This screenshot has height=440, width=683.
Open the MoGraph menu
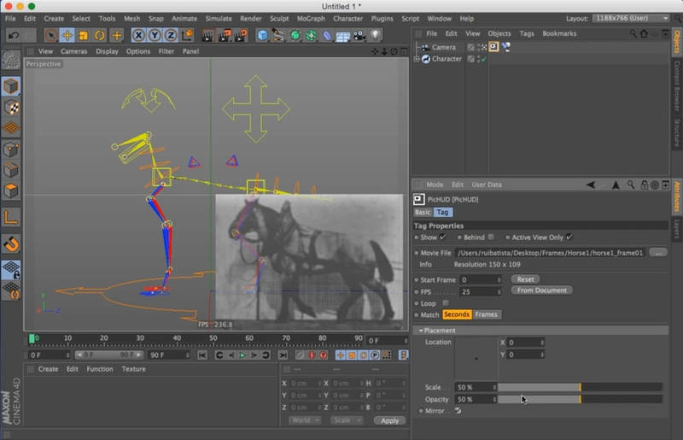[310, 18]
